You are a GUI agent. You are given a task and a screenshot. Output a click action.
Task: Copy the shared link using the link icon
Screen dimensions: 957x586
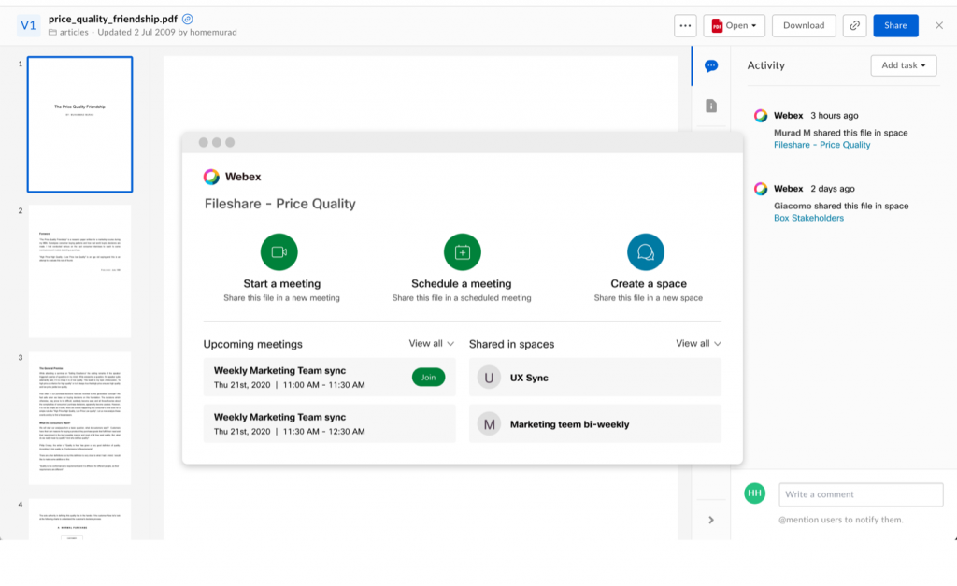(x=853, y=25)
